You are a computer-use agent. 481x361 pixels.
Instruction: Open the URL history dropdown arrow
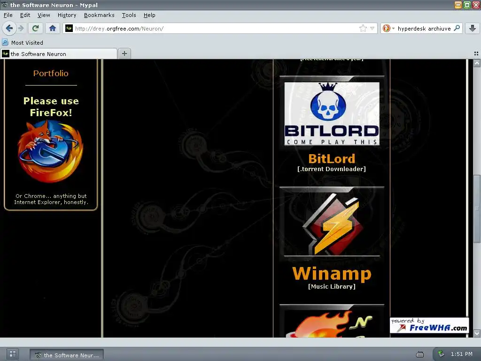[372, 29]
